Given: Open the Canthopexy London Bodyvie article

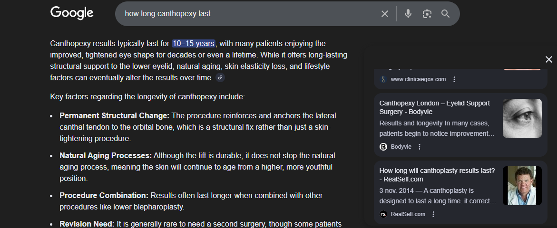Looking at the screenshot, I should coord(434,107).
